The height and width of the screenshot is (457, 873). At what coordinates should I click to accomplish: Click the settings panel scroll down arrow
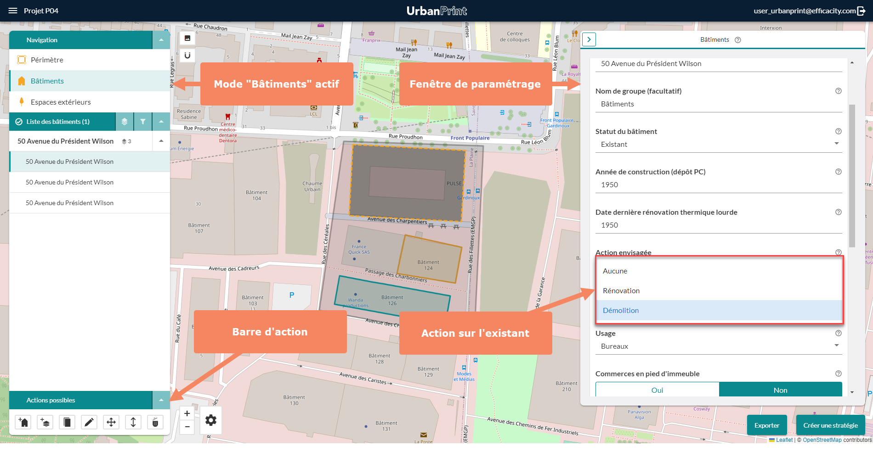coord(852,392)
